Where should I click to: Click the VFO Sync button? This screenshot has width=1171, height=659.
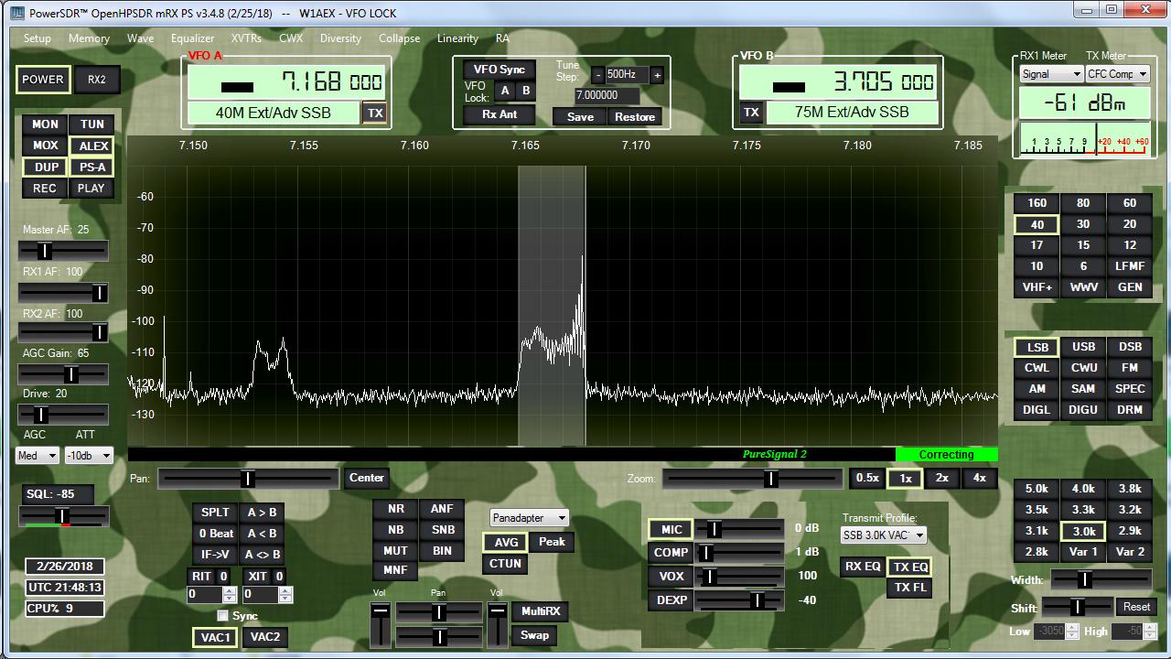coord(499,70)
